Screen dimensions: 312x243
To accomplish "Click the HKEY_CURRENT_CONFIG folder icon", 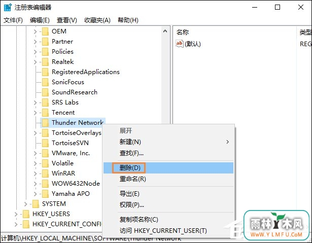I will point(26,224).
